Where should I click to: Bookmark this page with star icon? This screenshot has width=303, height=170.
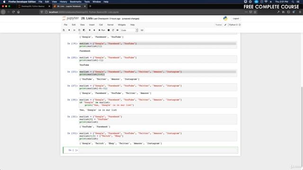click(x=255, y=12)
